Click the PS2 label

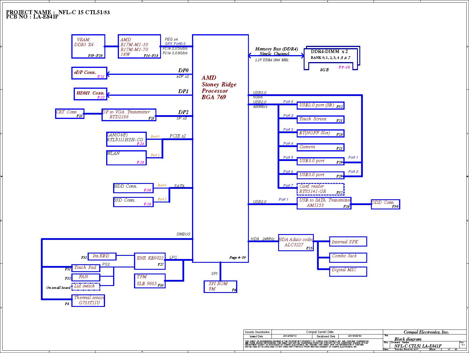(106, 264)
